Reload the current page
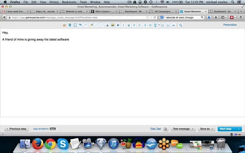This screenshot has width=245, height=153. click(155, 18)
